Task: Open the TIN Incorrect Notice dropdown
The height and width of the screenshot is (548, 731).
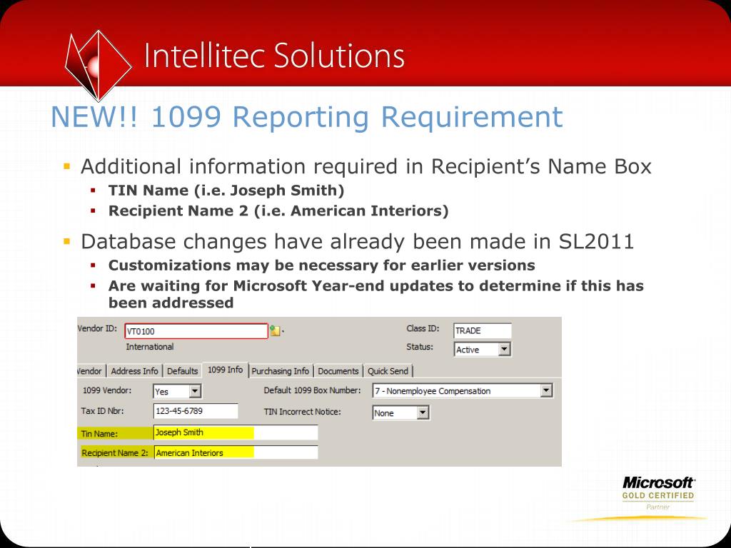Action: (x=423, y=412)
